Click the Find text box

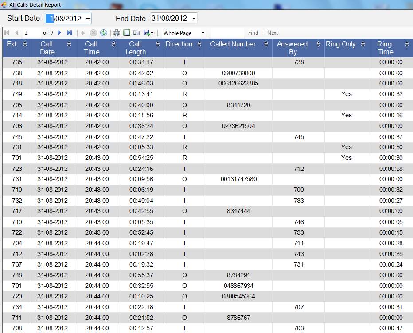pos(227,33)
